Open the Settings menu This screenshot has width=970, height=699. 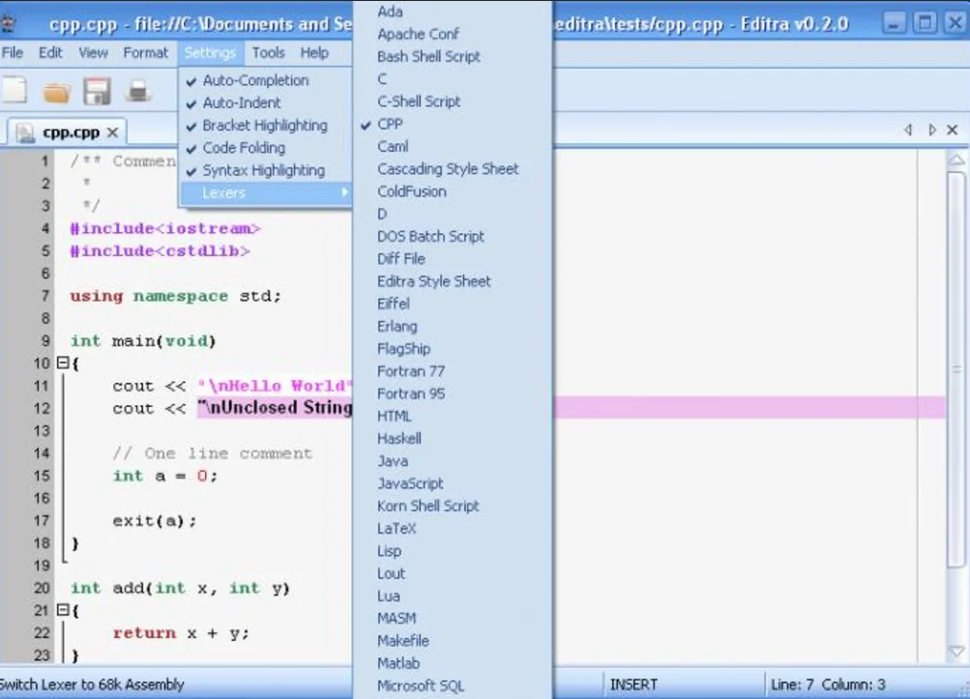click(210, 52)
